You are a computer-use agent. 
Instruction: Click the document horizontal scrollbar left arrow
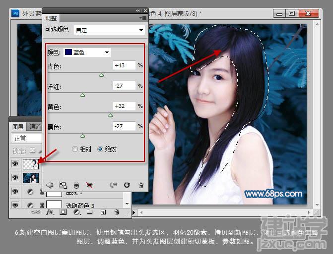[141, 212]
